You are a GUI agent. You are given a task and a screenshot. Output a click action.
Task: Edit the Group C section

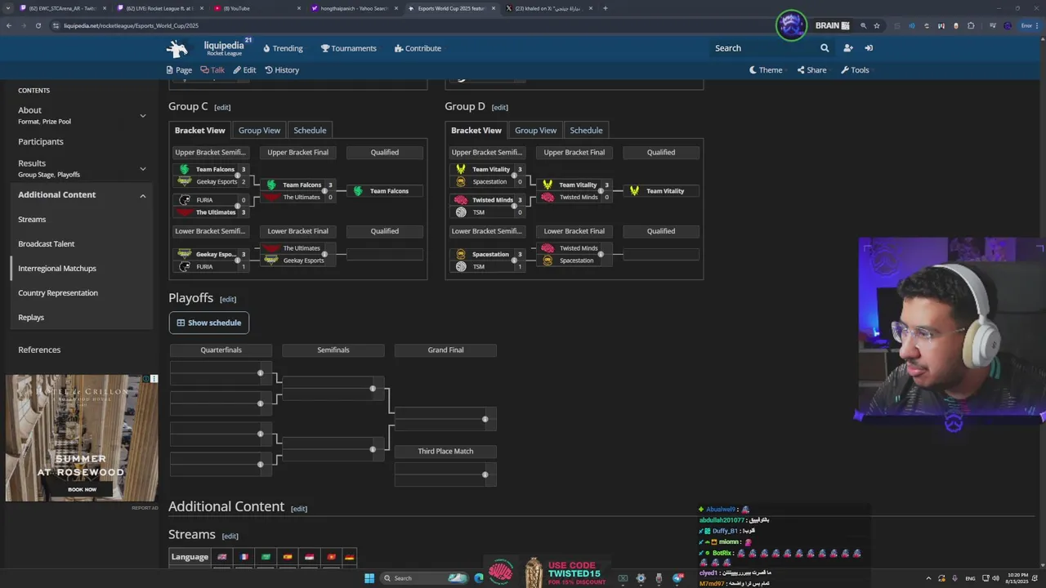[222, 107]
